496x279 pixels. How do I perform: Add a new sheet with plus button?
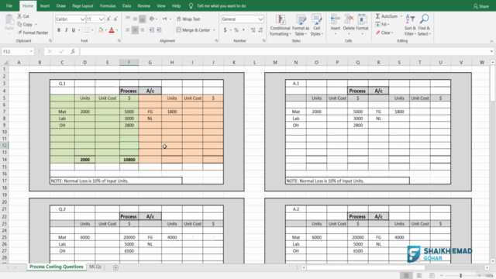115,267
